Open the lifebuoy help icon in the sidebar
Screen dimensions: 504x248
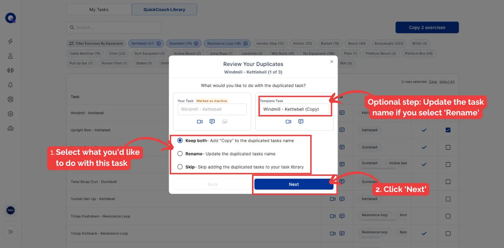[x=10, y=99]
